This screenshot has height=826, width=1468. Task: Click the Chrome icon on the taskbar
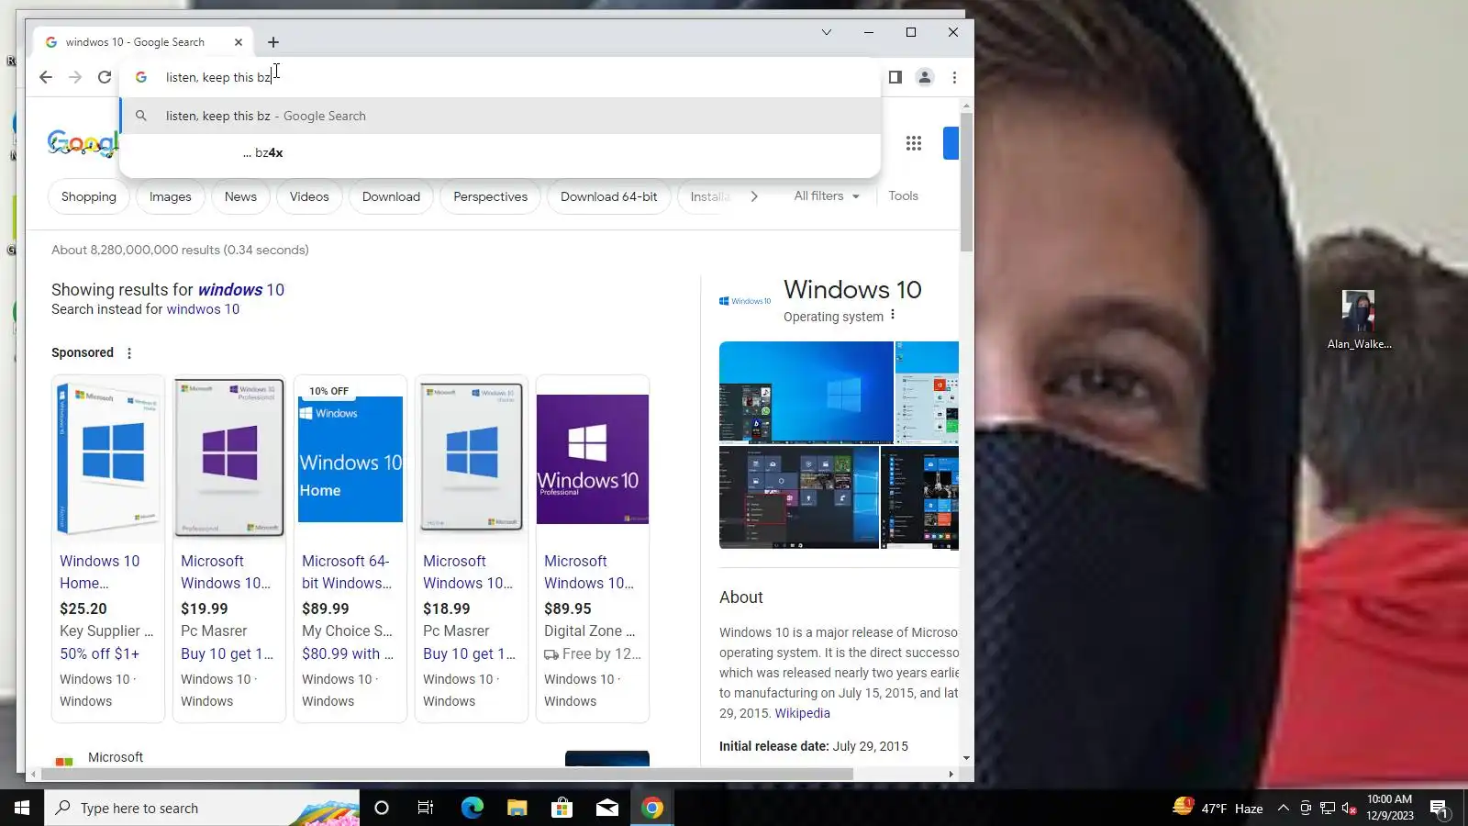[652, 808]
